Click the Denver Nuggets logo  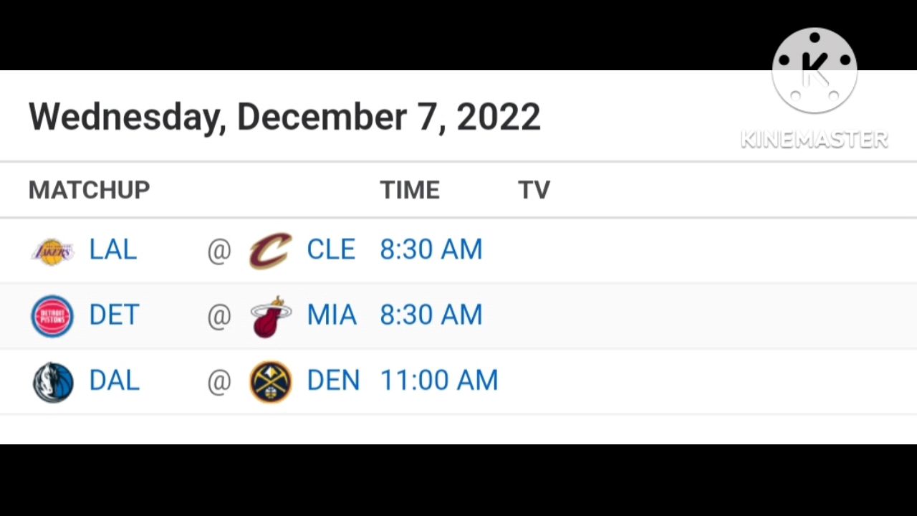point(271,381)
